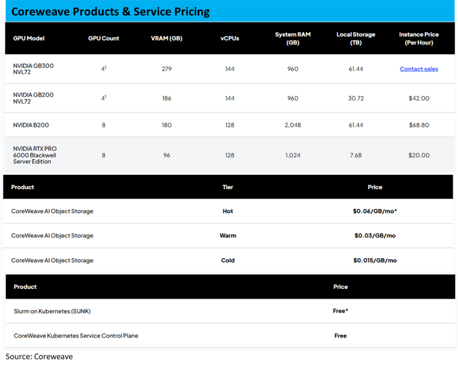
Task: Click the NVIDIA B200 model name
Action: tap(31, 125)
